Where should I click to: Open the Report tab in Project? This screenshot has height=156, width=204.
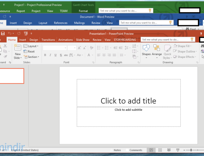tap(21, 11)
